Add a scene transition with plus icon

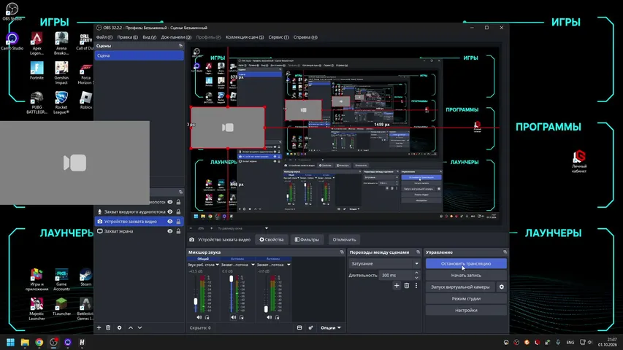pos(397,285)
